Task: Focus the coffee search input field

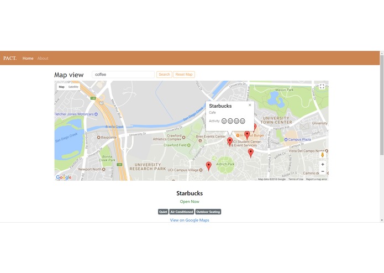Action: pos(123,75)
